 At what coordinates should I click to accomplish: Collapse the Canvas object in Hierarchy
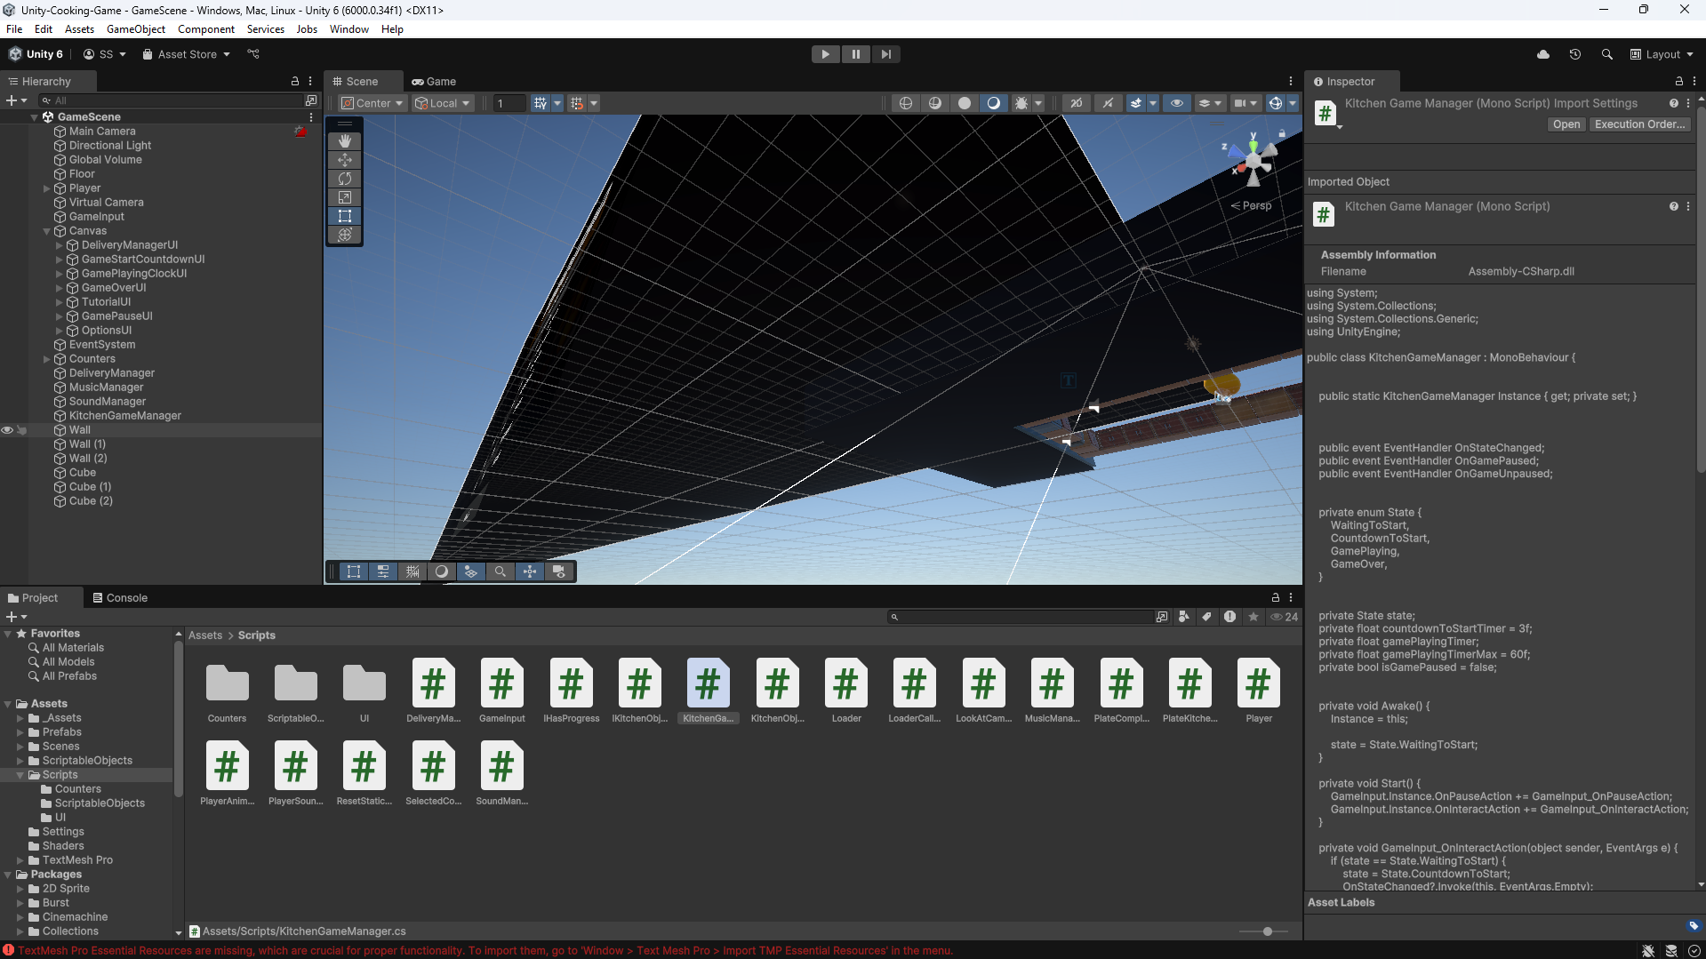pyautogui.click(x=47, y=231)
